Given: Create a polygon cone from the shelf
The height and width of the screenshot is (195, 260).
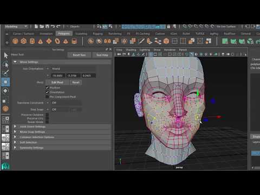Looking at the screenshot, I should tap(41, 41).
